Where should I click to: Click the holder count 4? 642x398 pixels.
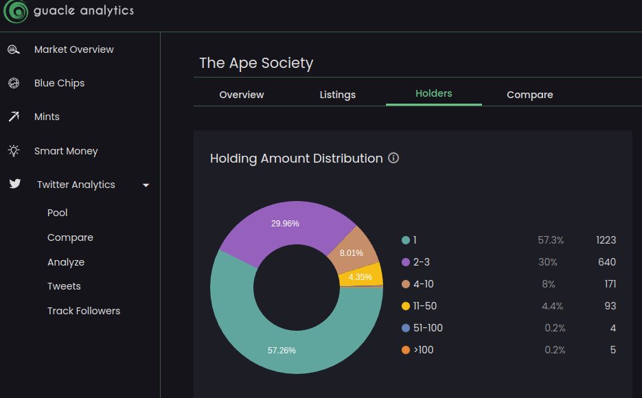(613, 328)
